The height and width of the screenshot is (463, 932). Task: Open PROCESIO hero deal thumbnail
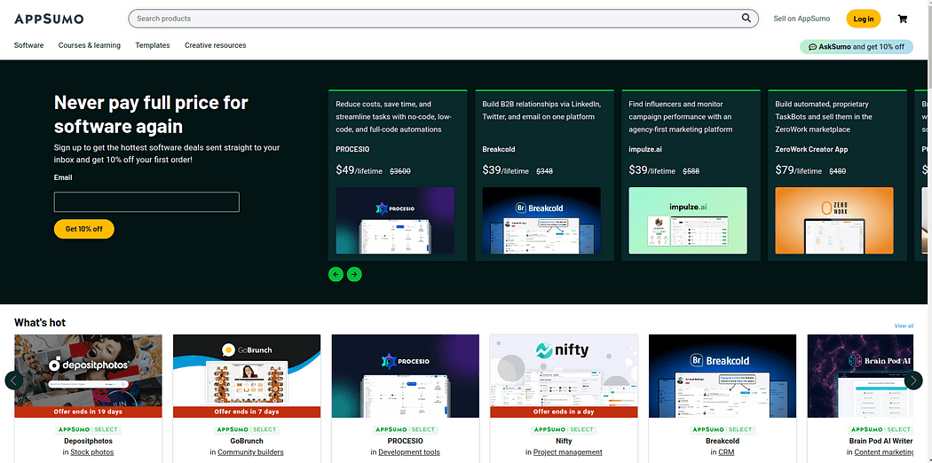tap(395, 220)
